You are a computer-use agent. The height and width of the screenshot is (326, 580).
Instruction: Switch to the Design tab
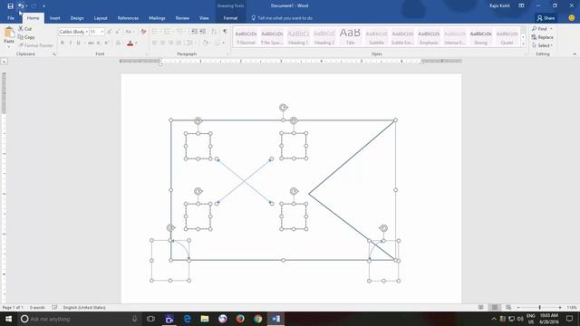(77, 18)
